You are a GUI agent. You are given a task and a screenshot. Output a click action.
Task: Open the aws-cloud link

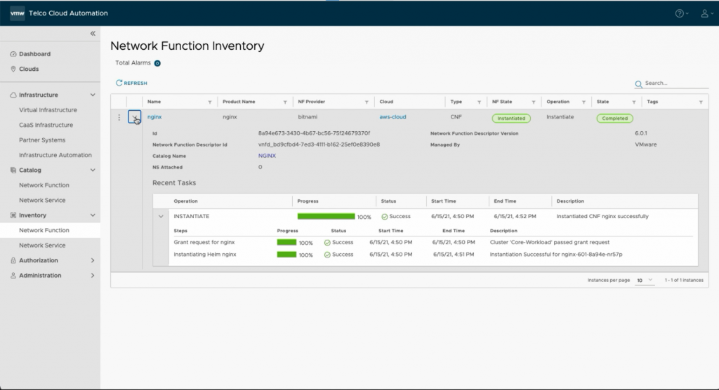[393, 118]
